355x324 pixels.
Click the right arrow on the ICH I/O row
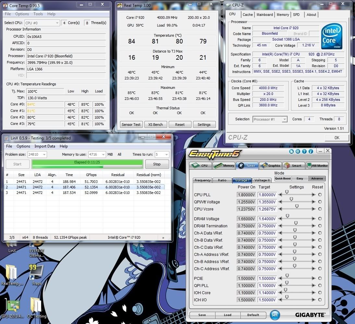(x=313, y=300)
